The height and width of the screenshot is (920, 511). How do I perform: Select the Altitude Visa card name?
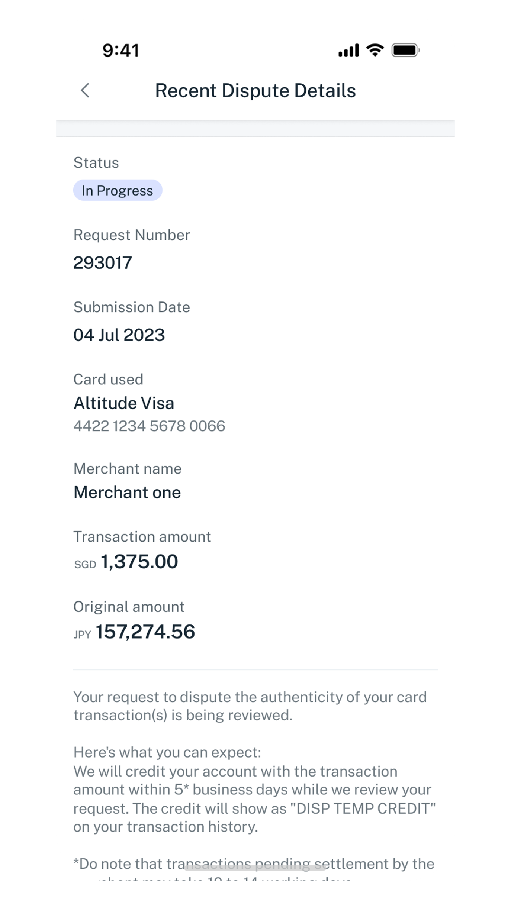click(124, 403)
